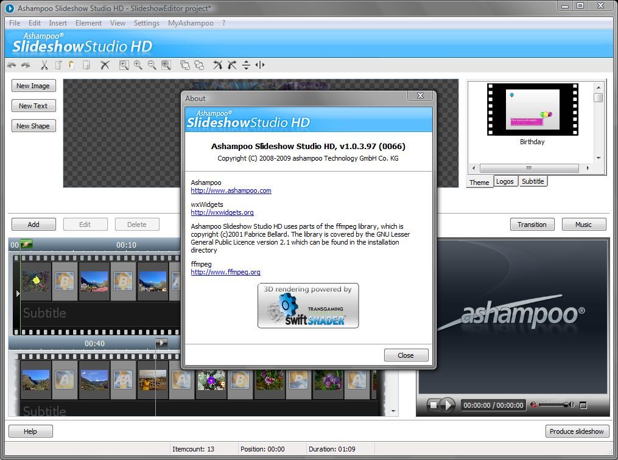Click the red X delete icon
This screenshot has width=618, height=460.
coord(105,64)
